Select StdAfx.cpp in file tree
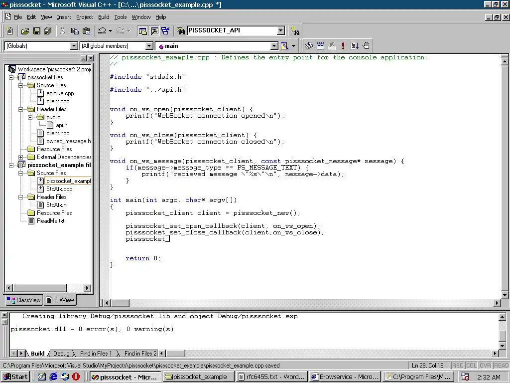Viewport: 510px width, 383px height. 59,189
